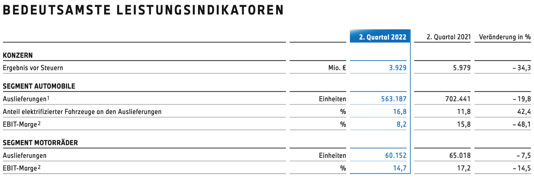
Task: Click the value 702.441
Action: (458, 99)
